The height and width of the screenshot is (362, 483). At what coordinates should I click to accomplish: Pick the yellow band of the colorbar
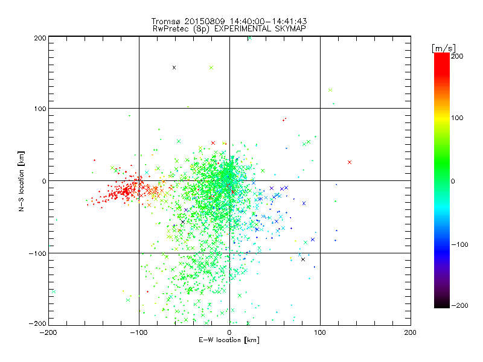pyautogui.click(x=442, y=118)
